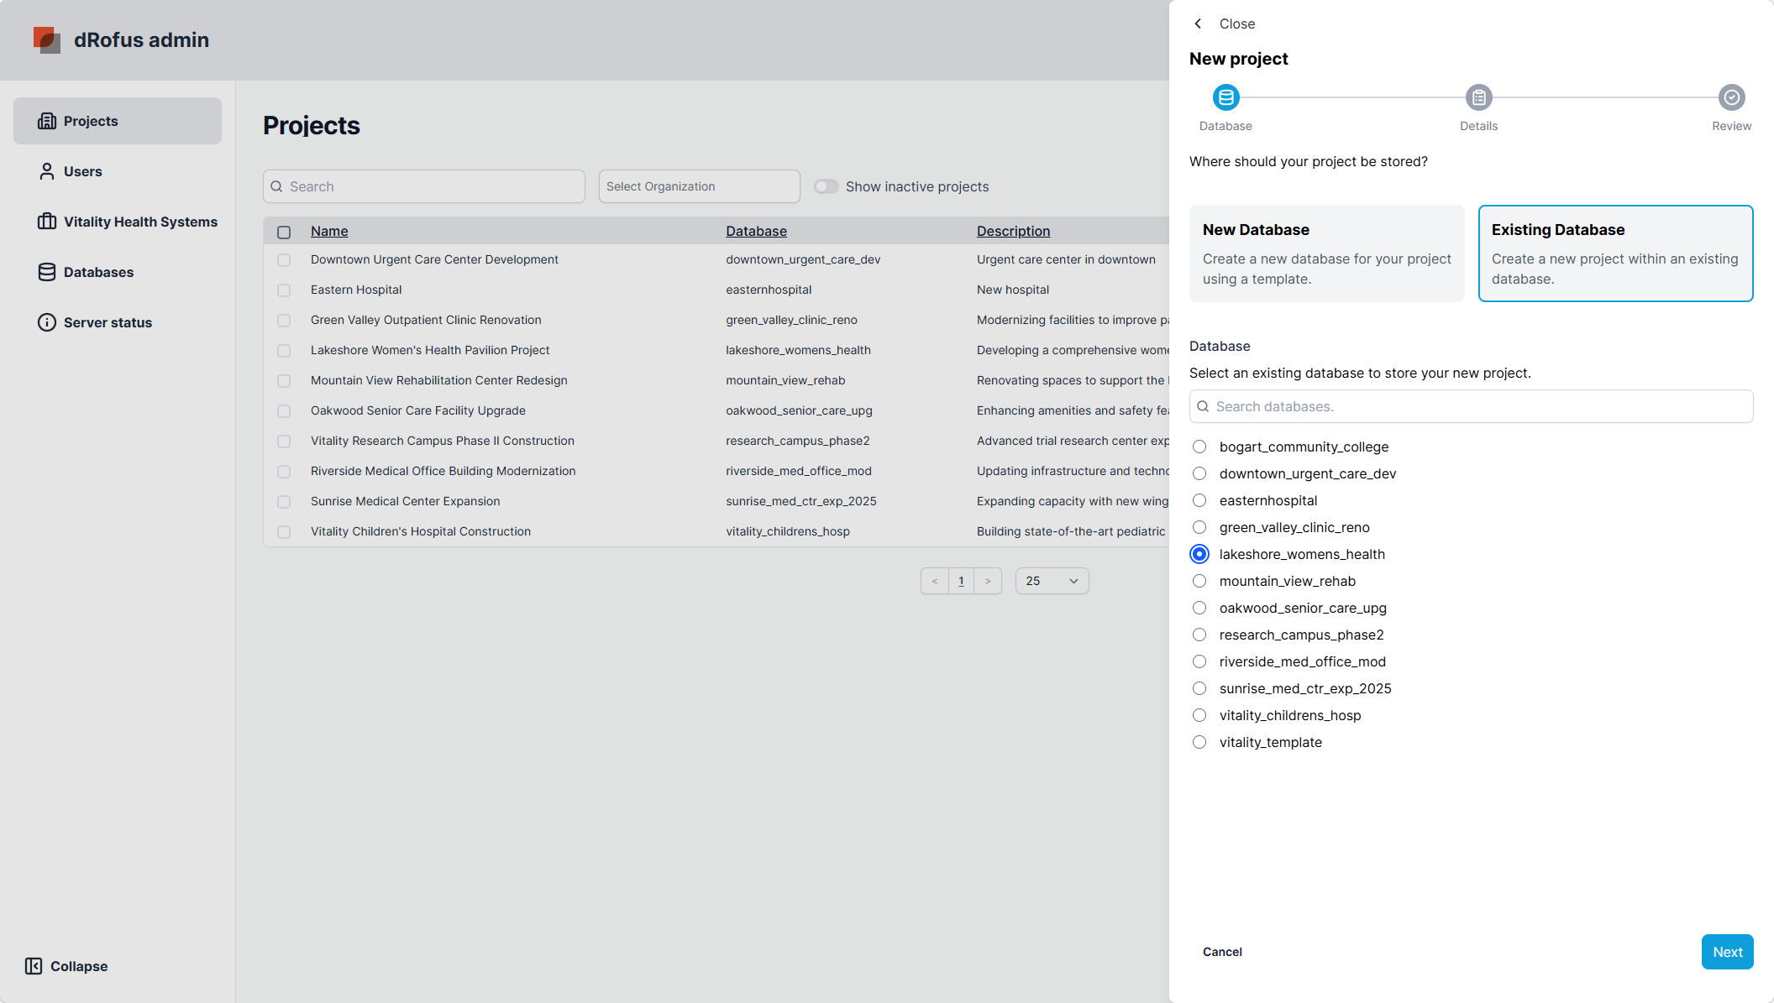Click the Vitality Health Systems briefcase icon
The image size is (1774, 1003).
tap(47, 222)
